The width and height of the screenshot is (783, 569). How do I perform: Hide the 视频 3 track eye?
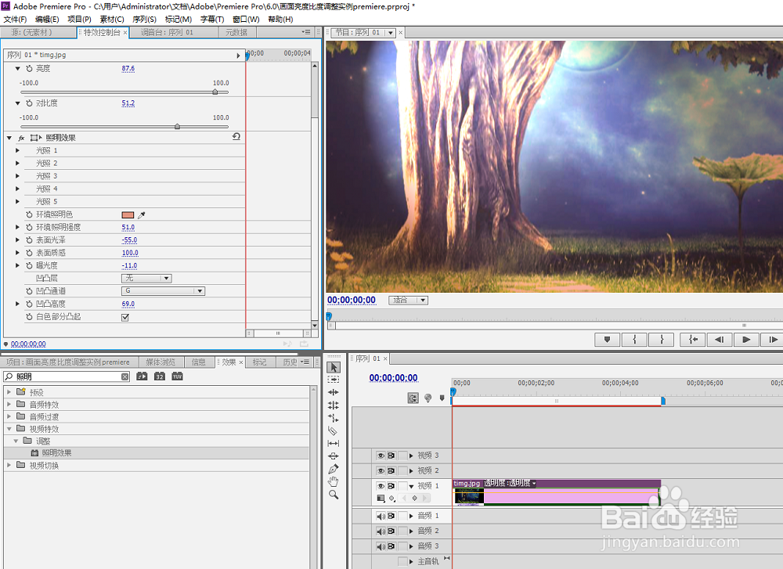point(381,456)
